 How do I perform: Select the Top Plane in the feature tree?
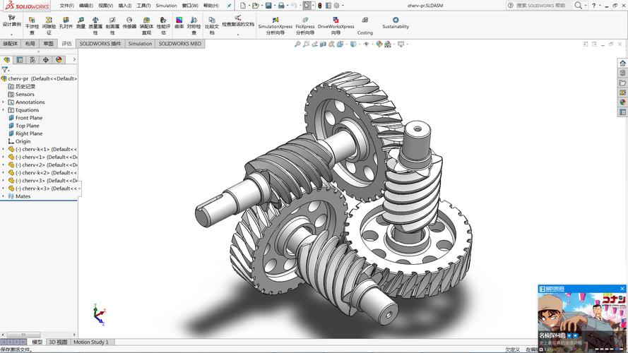coord(28,126)
